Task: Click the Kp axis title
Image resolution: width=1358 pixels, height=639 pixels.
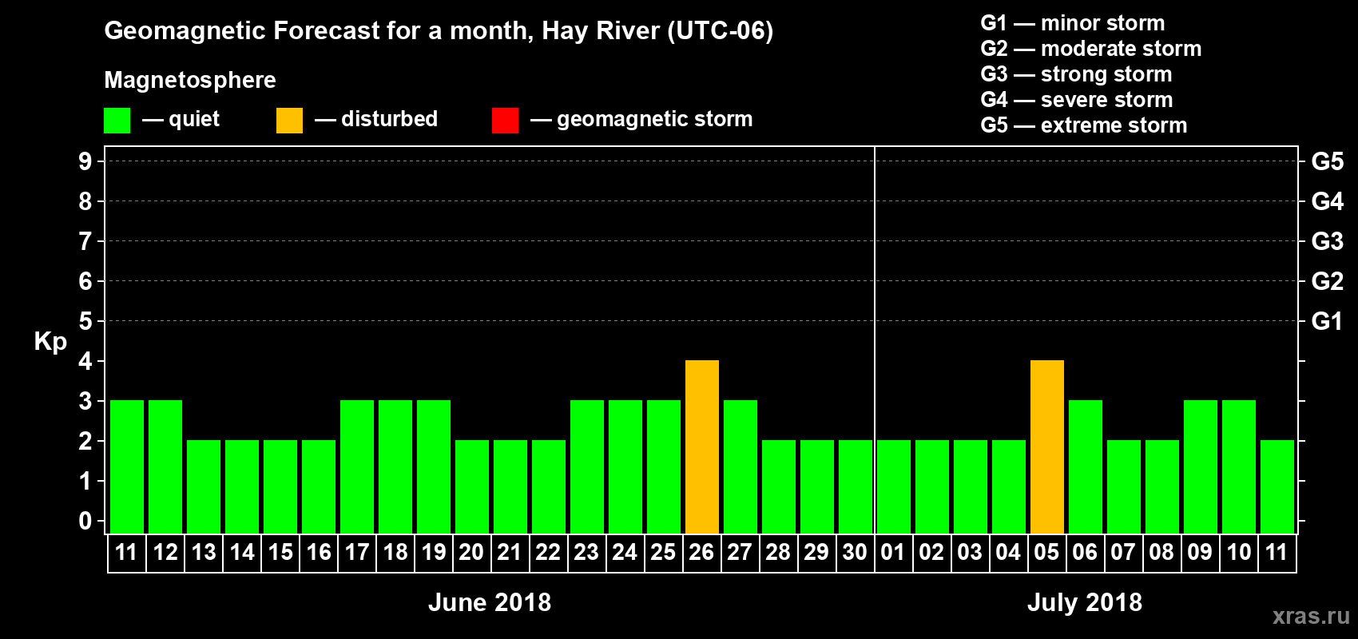Action: coord(50,342)
